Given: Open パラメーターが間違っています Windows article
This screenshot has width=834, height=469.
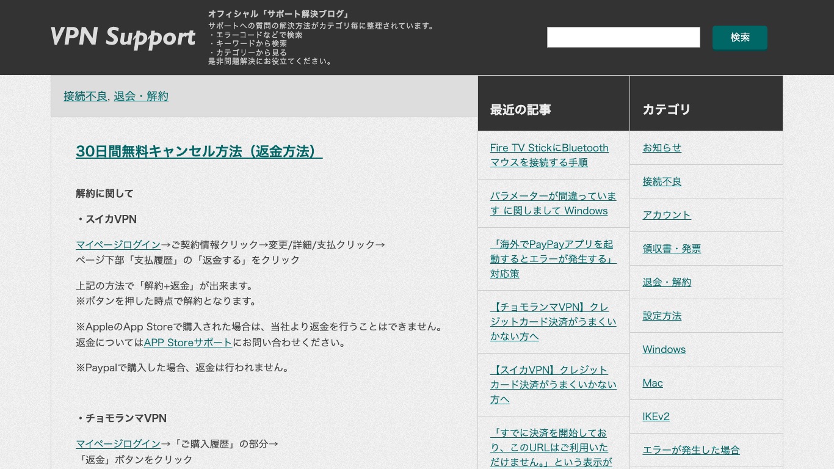Looking at the screenshot, I should (x=553, y=203).
